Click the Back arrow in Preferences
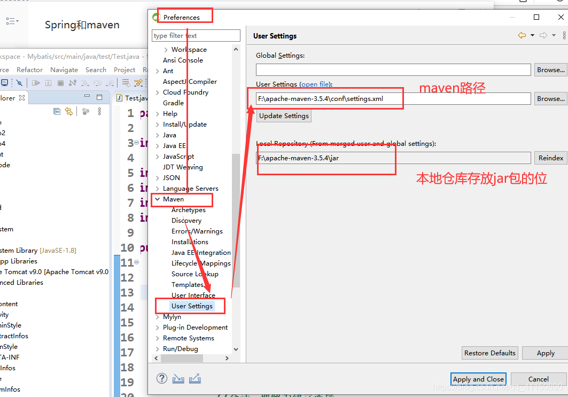 click(x=522, y=35)
